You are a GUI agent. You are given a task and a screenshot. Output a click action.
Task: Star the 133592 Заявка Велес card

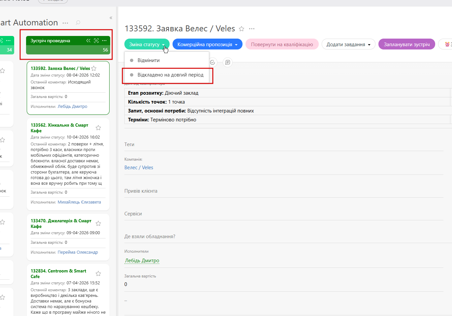94,68
